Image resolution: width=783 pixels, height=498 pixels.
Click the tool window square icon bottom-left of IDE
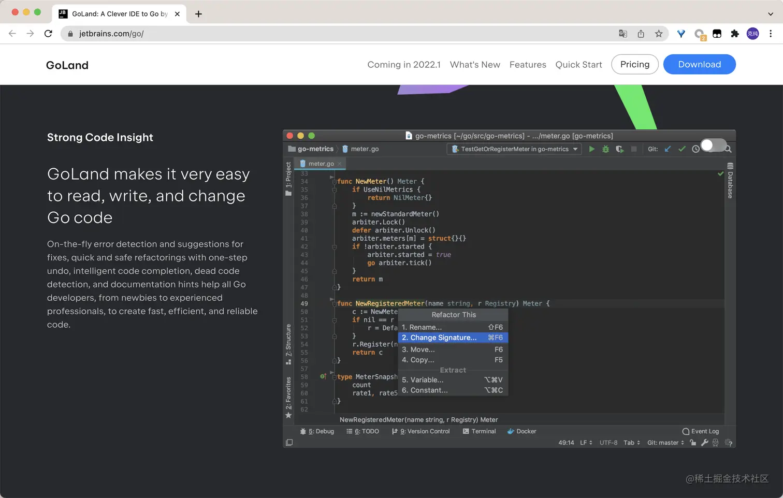289,443
